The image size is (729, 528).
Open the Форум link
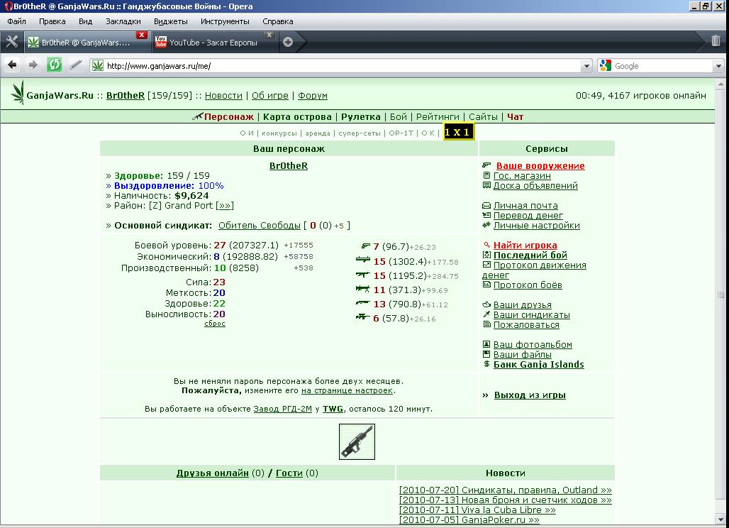[313, 95]
